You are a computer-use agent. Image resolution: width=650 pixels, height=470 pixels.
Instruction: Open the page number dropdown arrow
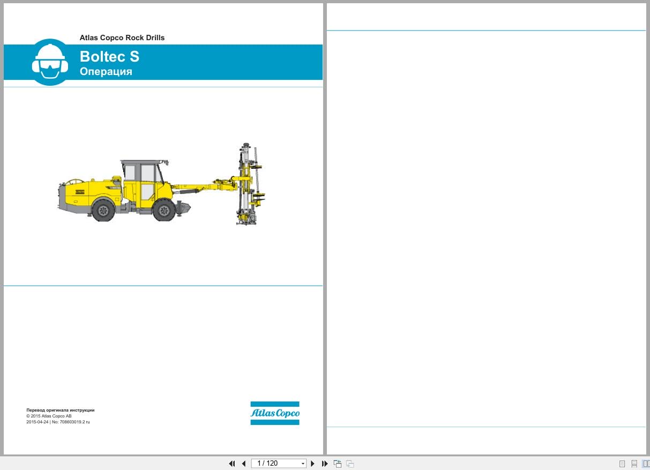[x=303, y=464]
